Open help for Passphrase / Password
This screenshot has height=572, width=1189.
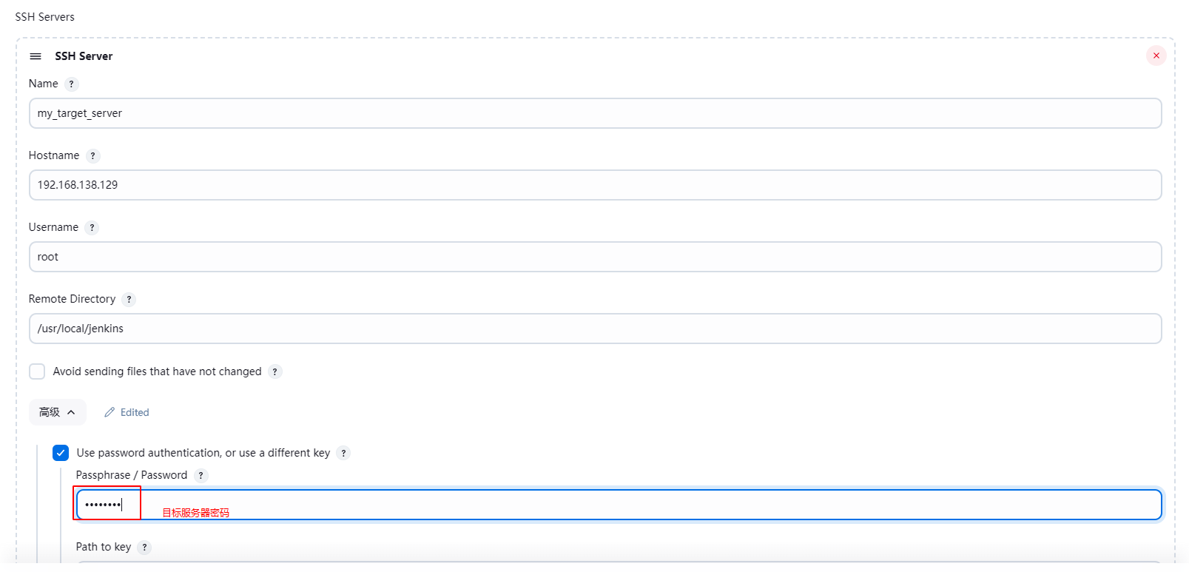coord(201,476)
